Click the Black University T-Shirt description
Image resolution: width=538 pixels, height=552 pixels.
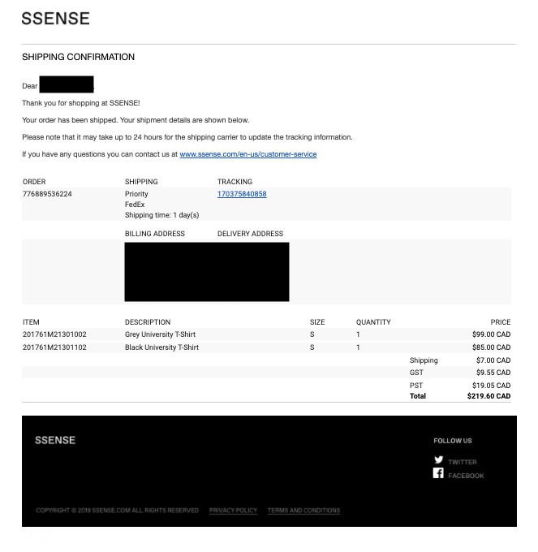161,347
